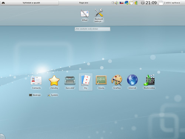Switch to Page one tab
Screen dimensions: 185x139
[x=84, y=3]
